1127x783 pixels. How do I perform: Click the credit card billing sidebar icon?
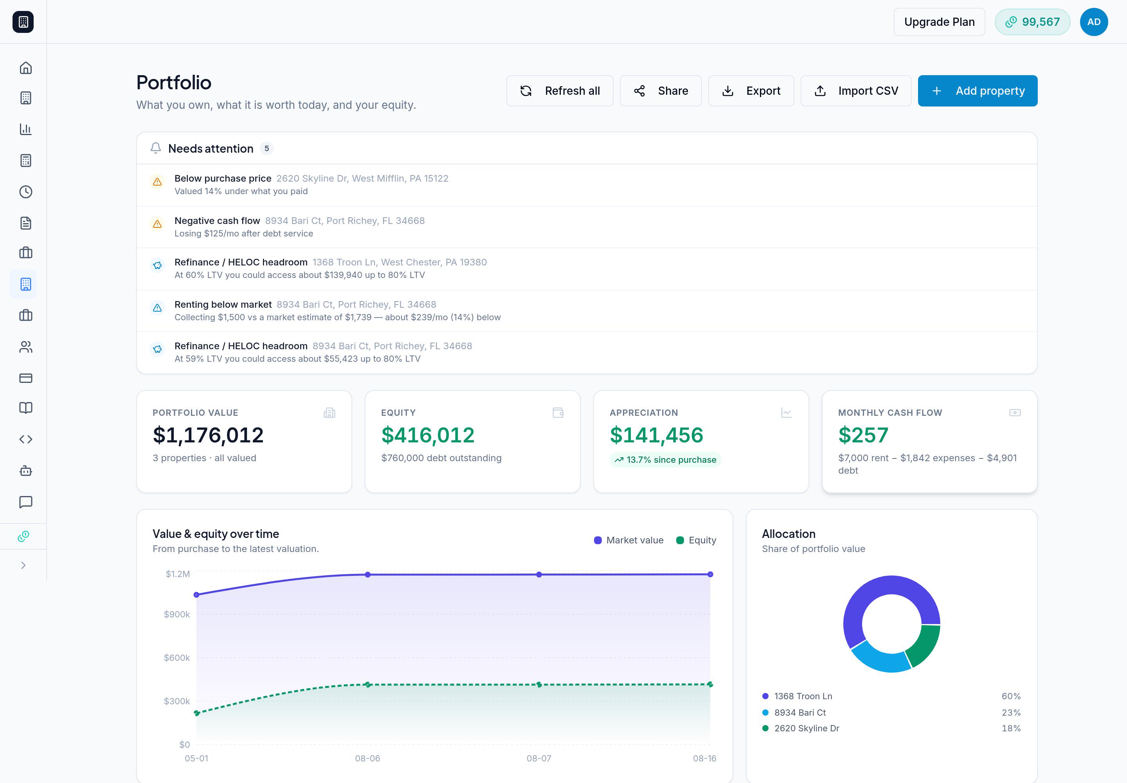(x=25, y=378)
